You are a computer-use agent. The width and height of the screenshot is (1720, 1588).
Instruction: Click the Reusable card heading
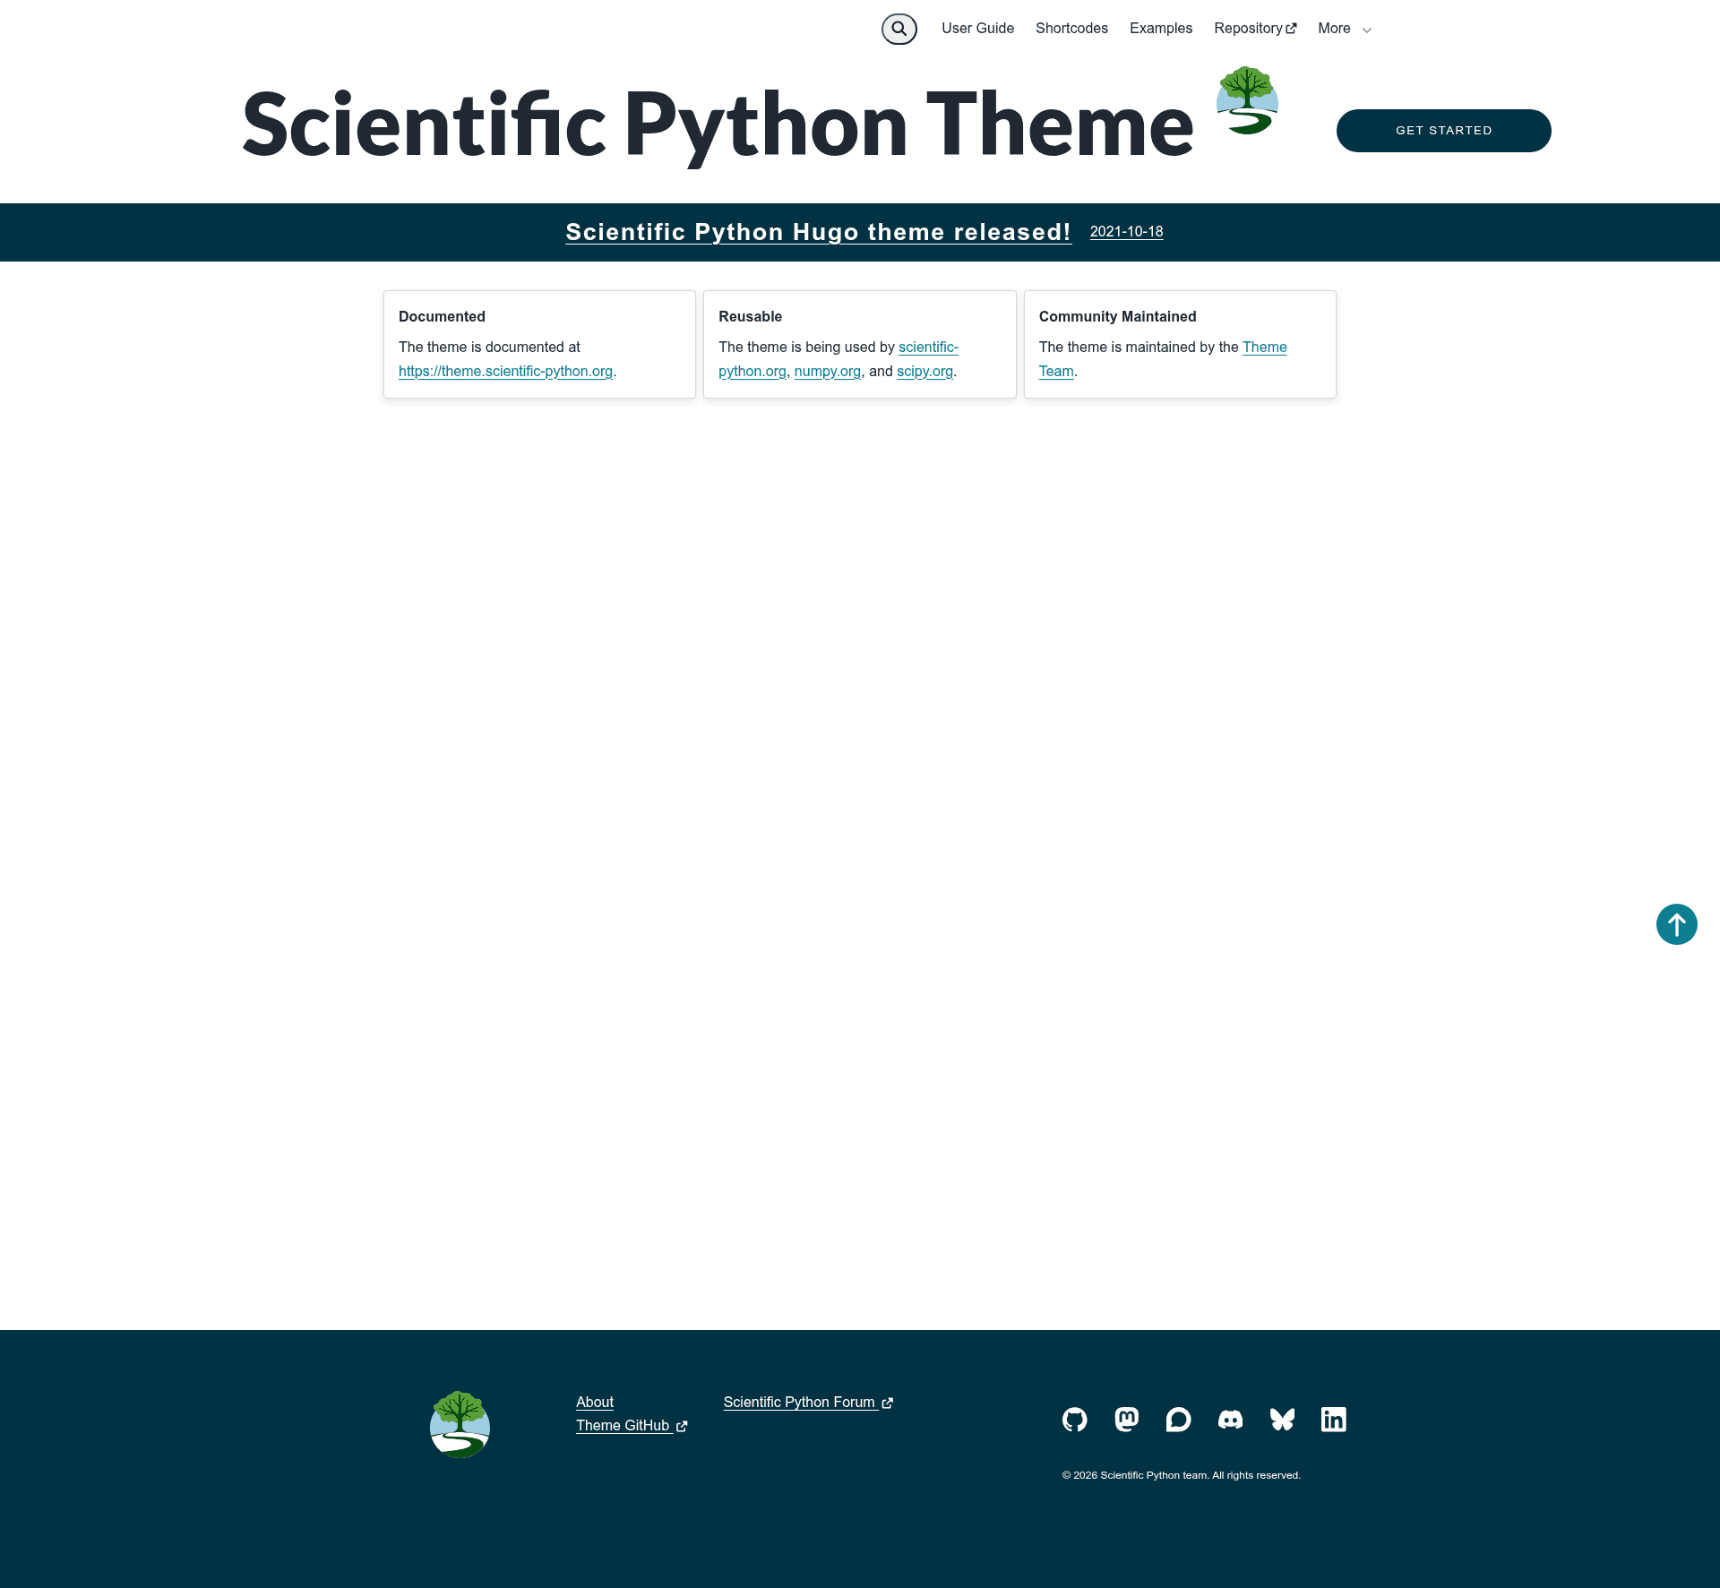click(x=750, y=316)
